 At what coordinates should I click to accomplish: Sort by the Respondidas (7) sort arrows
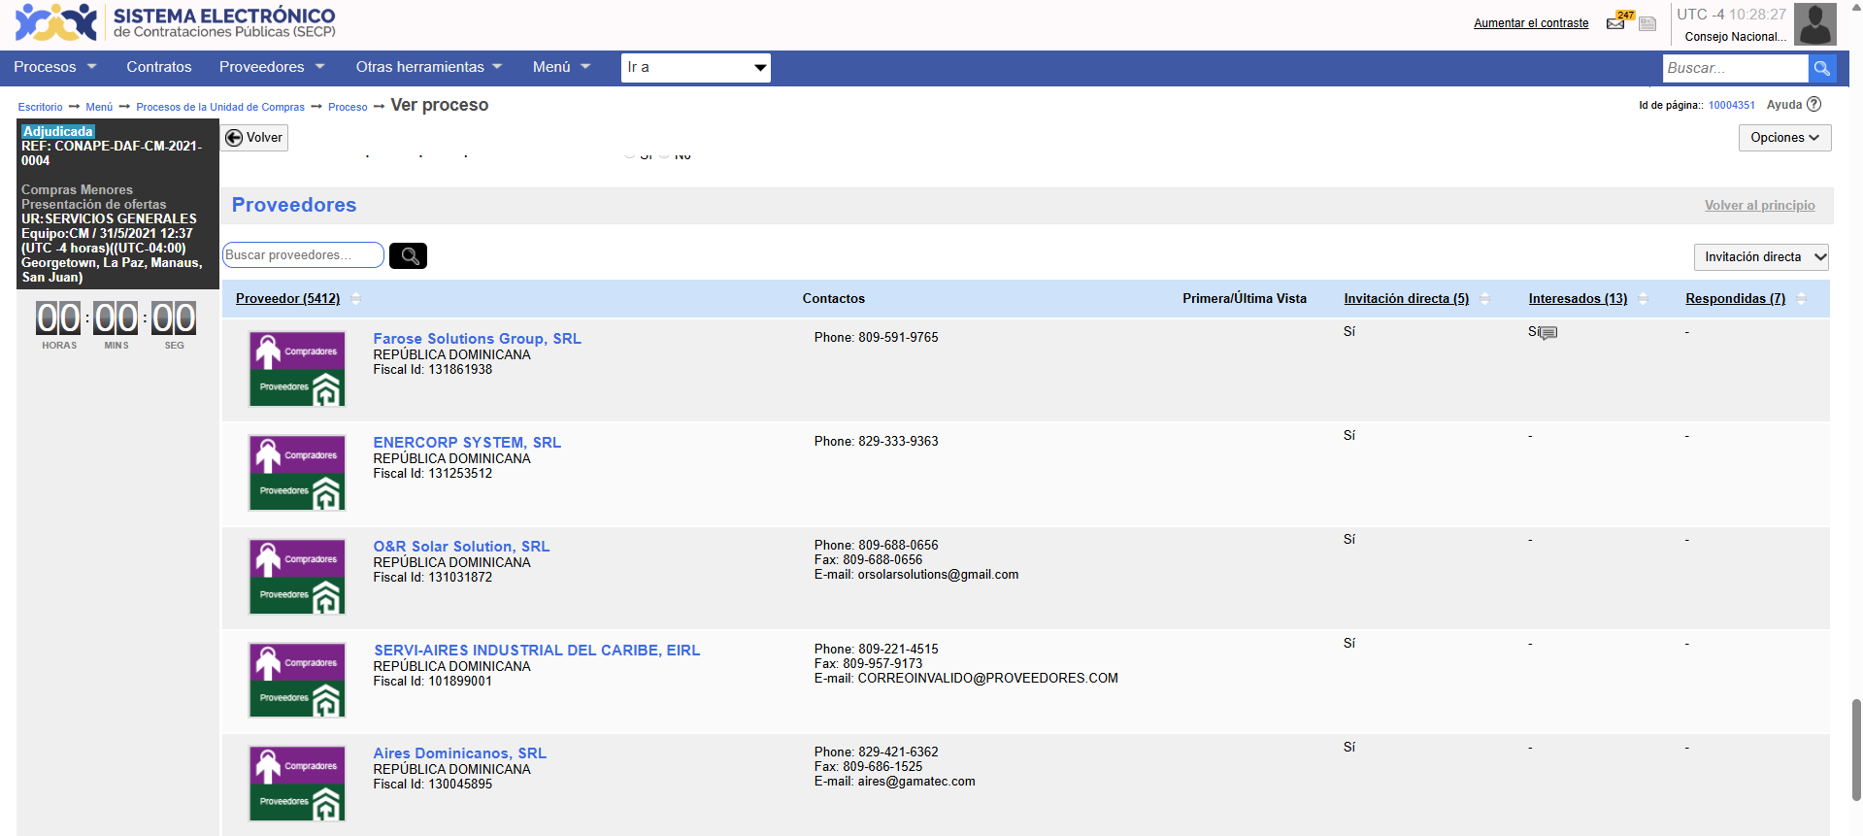pyautogui.click(x=1802, y=299)
